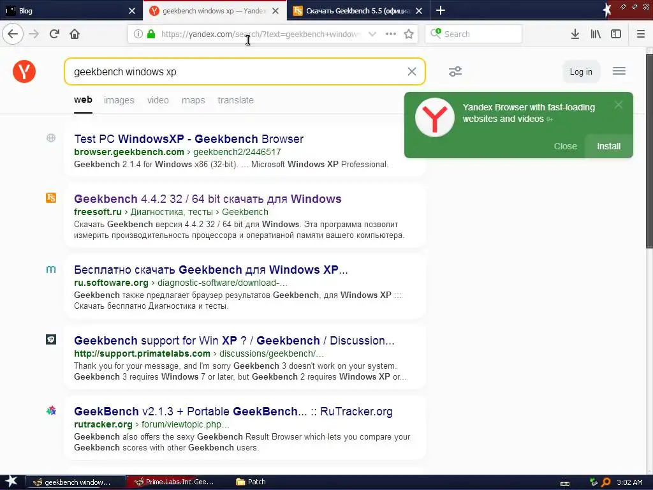This screenshot has width=653, height=490.
Task: Click the Log in button
Action: [581, 71]
